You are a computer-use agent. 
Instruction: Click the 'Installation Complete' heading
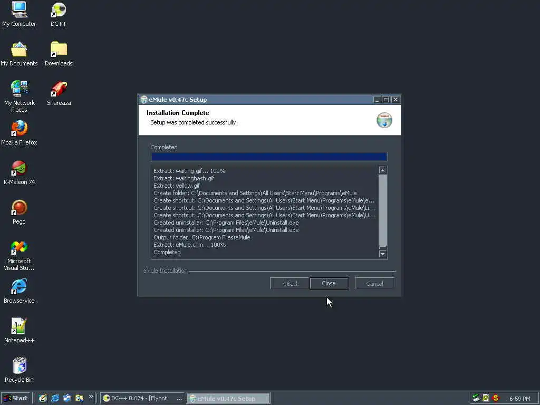click(x=178, y=113)
